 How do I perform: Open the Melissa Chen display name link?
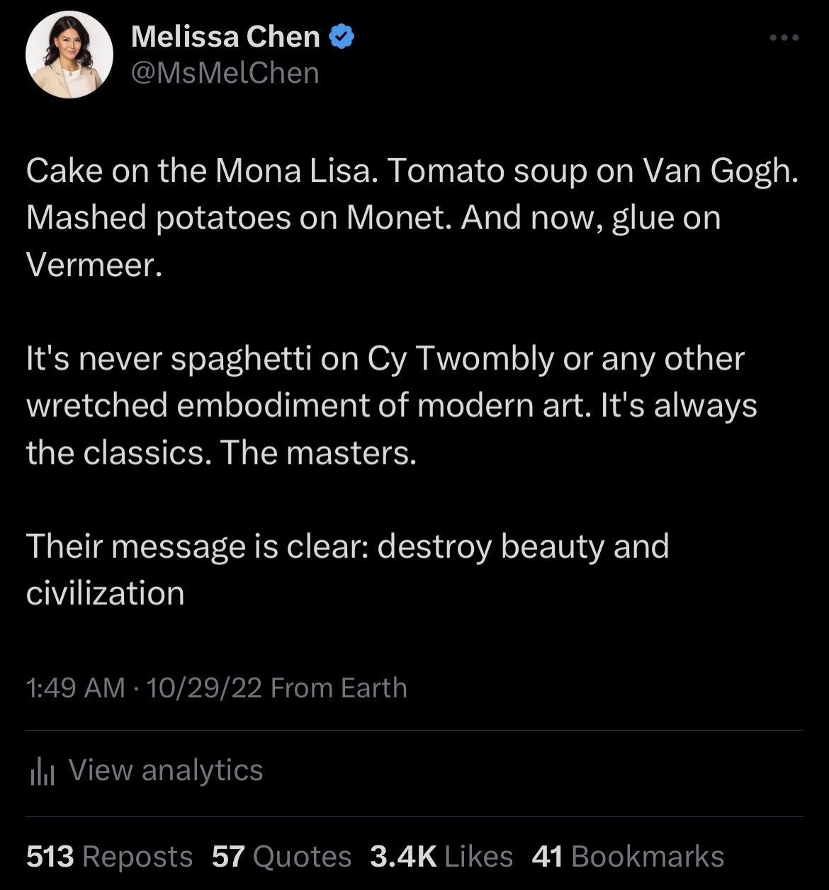point(225,37)
